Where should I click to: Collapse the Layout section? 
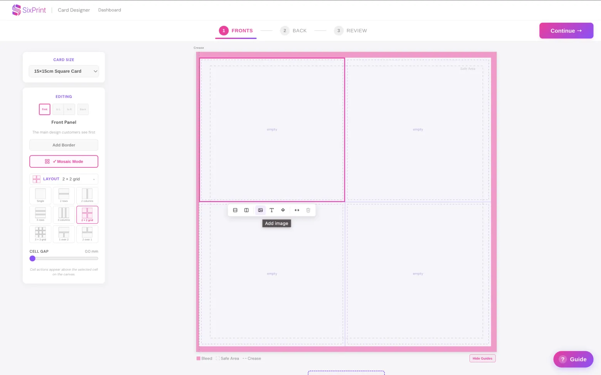click(64, 179)
